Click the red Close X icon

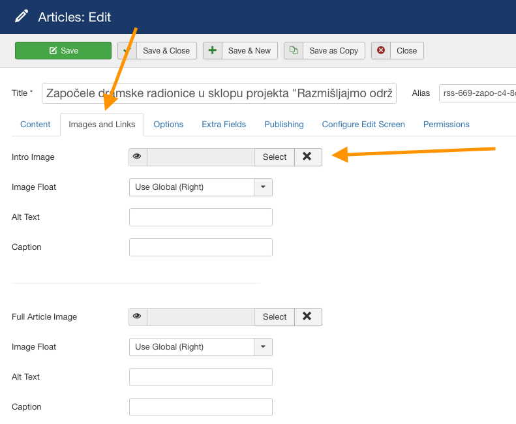(381, 51)
